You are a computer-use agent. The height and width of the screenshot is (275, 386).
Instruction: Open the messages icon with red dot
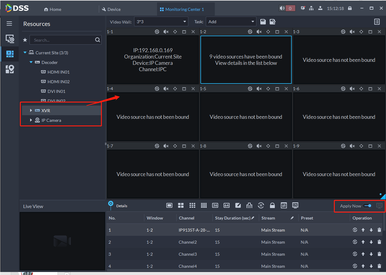click(303, 8)
